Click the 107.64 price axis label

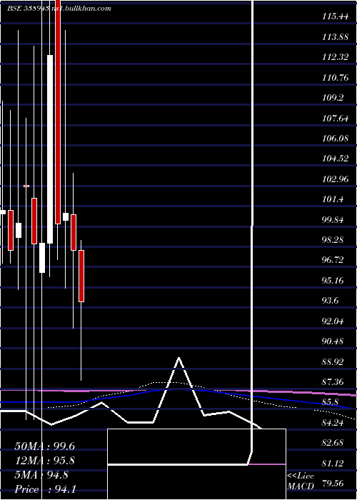(335, 118)
